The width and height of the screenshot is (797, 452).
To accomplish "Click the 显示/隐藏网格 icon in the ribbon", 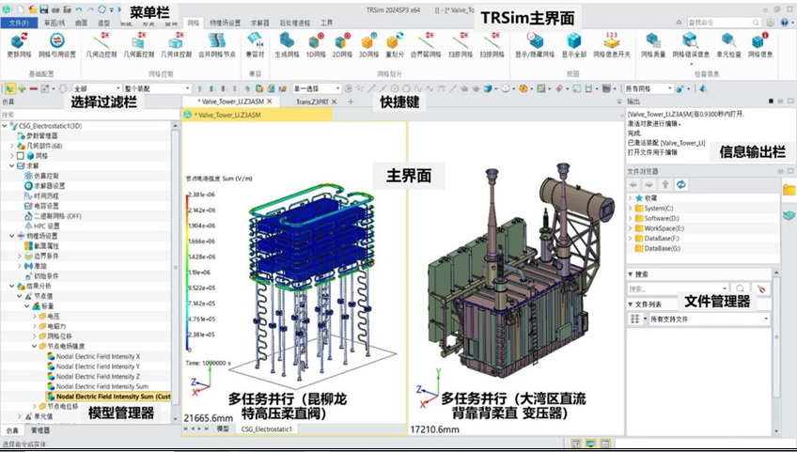I will point(536,40).
